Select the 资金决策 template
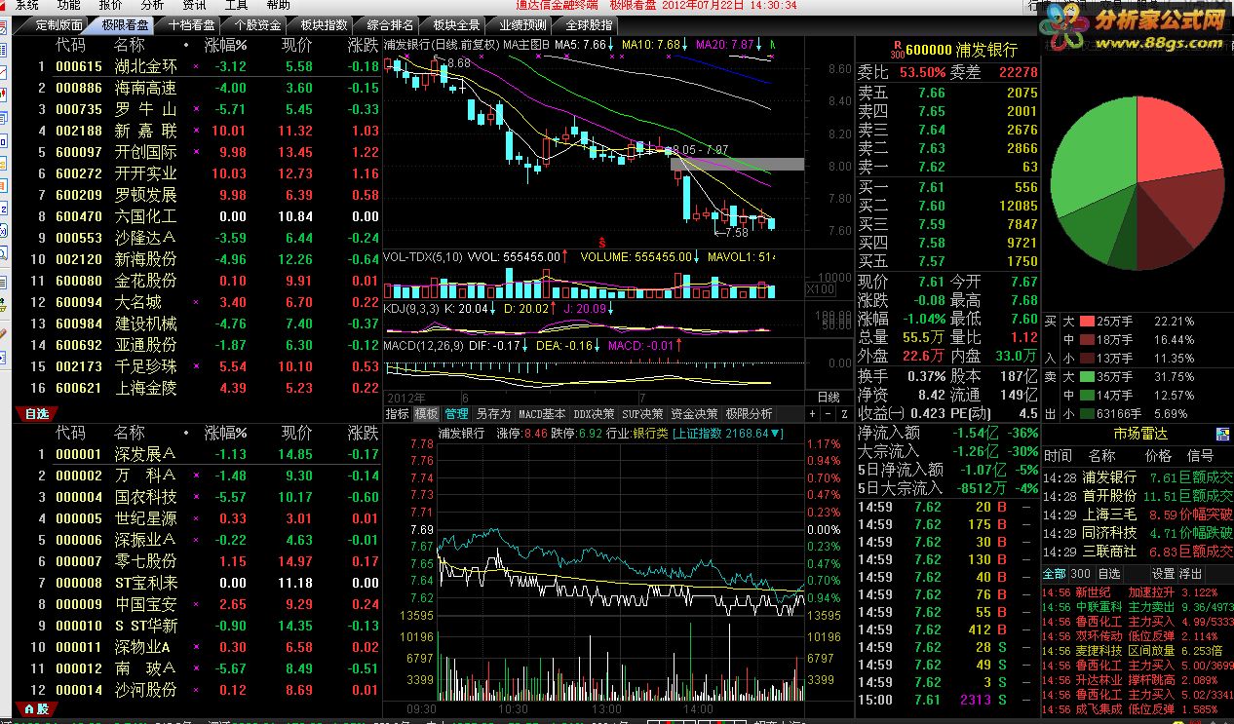The image size is (1234, 724). click(694, 413)
